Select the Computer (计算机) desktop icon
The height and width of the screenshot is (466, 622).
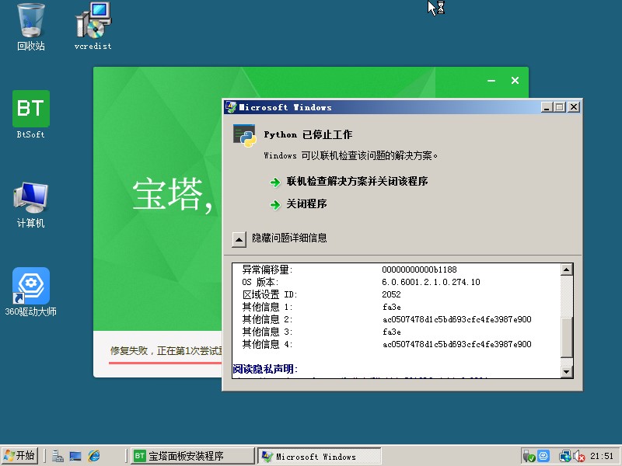point(31,205)
